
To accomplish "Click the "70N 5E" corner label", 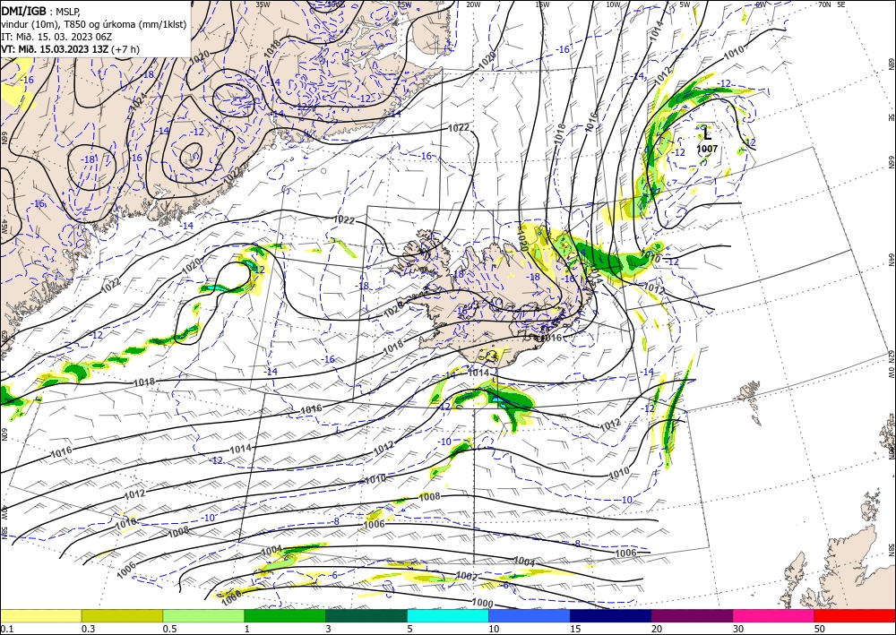I will 831,4.
